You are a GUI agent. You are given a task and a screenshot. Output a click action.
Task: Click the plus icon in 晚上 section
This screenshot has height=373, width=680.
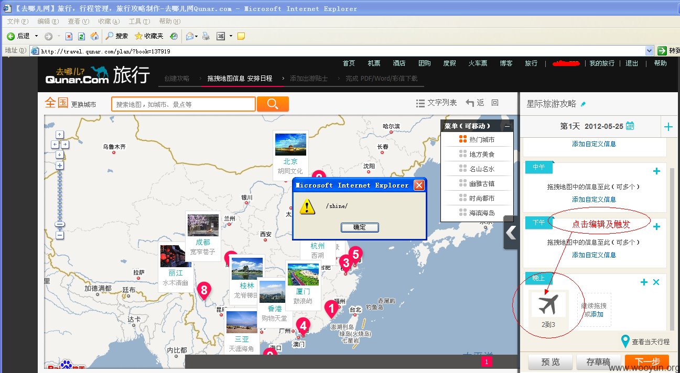coord(644,282)
